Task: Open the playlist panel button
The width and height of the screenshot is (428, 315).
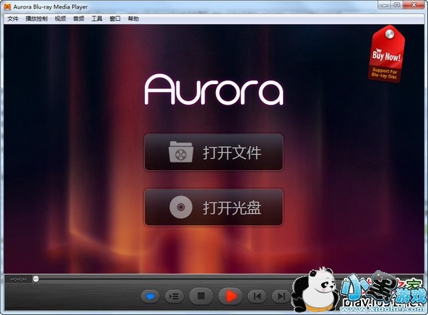Action: click(x=174, y=296)
